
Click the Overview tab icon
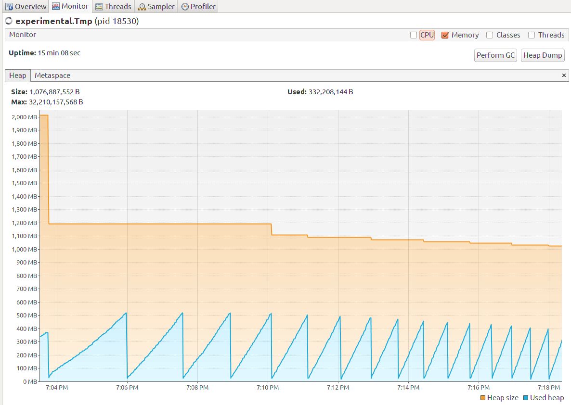tap(9, 7)
